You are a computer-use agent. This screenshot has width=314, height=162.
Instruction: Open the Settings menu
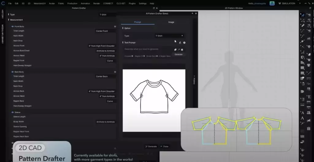[143, 4]
